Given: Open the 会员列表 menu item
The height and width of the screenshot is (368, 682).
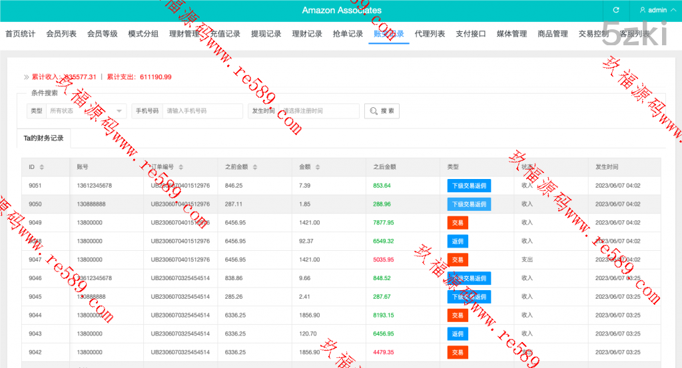Looking at the screenshot, I should coord(61,34).
